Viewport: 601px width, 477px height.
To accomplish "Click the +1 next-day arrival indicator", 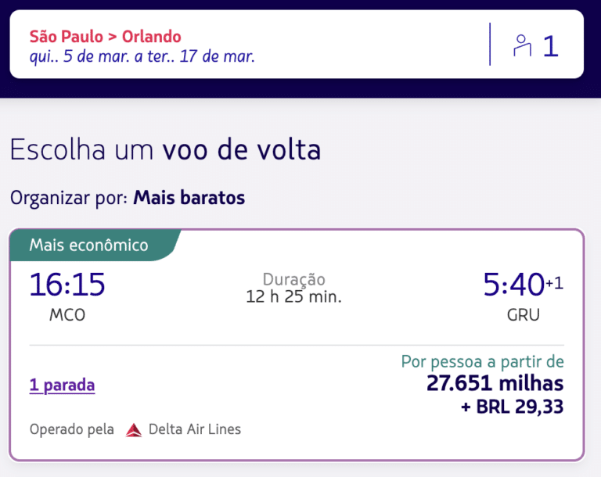I will point(554,283).
